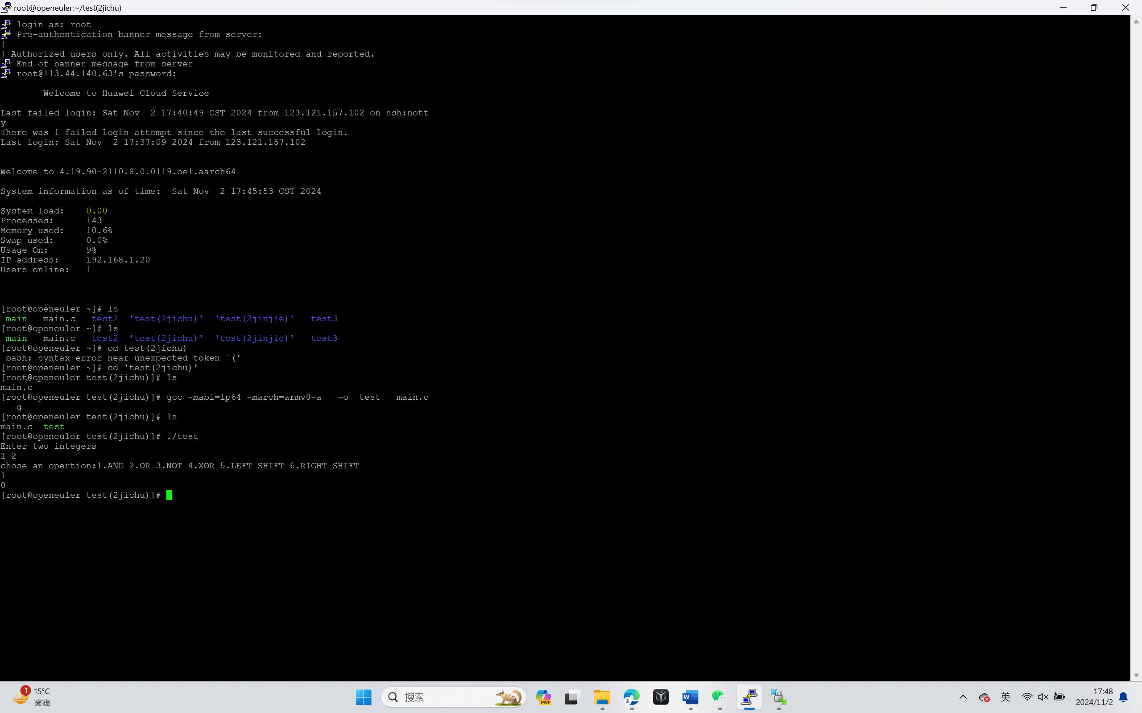Click '-bash: syntax error' message line
1142x713 pixels.
click(x=121, y=358)
